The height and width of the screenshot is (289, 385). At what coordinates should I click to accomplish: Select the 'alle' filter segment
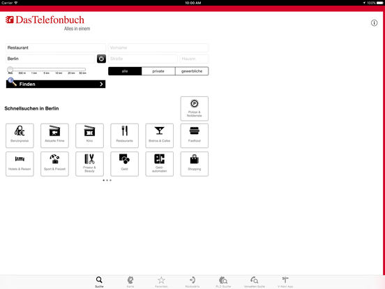[125, 71]
